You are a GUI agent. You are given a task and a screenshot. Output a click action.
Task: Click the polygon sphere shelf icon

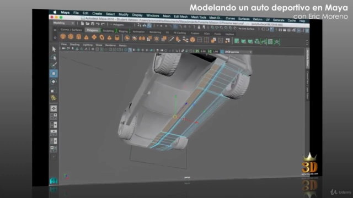click(x=63, y=36)
